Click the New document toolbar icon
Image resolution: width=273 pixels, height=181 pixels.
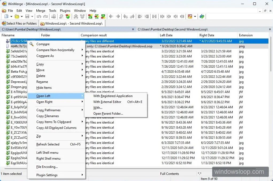click(6, 17)
